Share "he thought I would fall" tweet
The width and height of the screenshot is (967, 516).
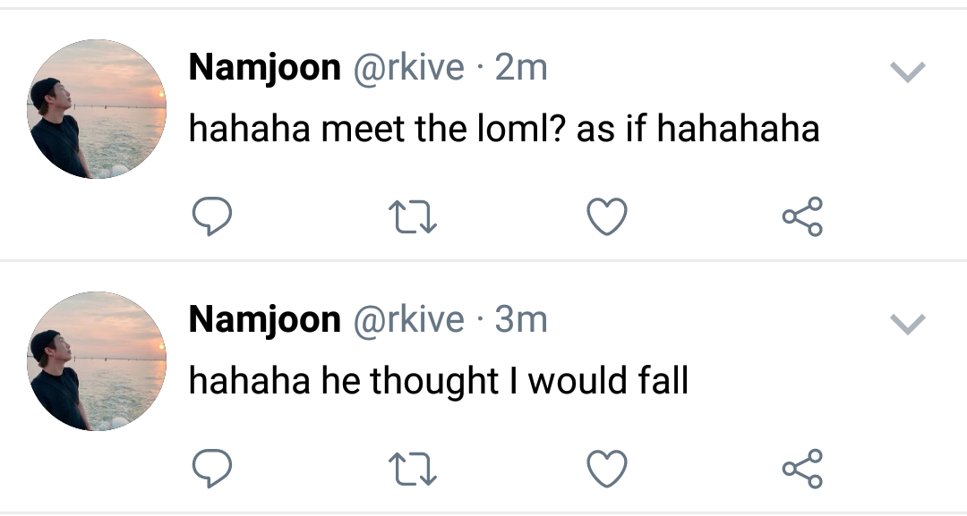click(x=802, y=469)
